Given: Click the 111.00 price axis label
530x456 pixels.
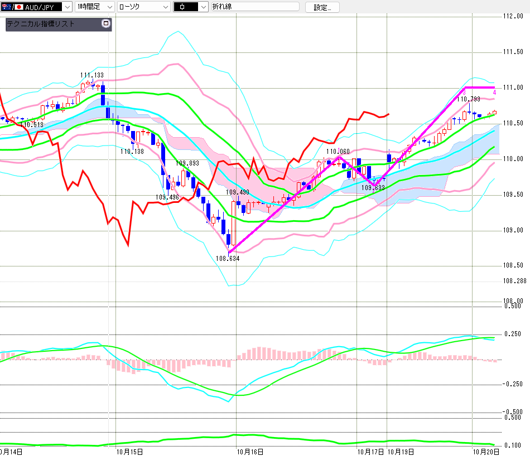Looking at the screenshot, I should point(513,88).
